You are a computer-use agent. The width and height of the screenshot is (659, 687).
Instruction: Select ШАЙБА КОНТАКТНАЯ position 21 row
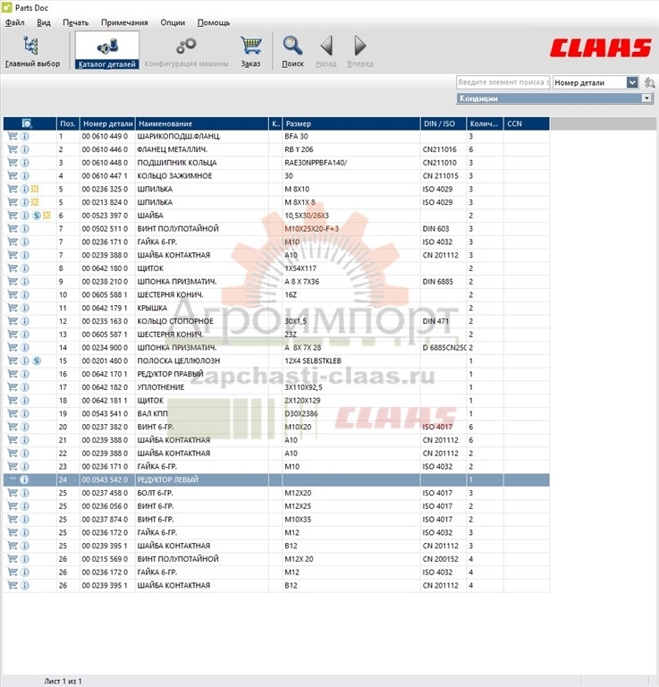[276, 440]
